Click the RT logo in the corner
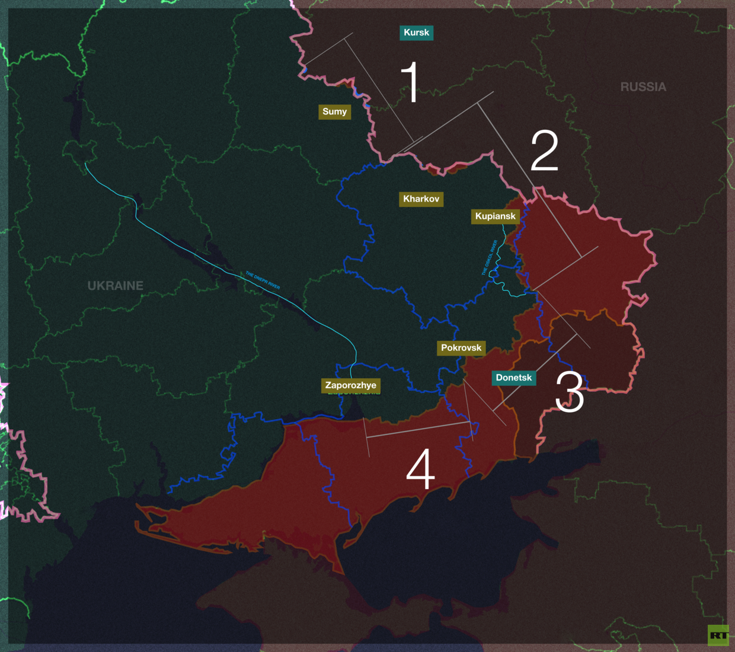 click(x=718, y=635)
